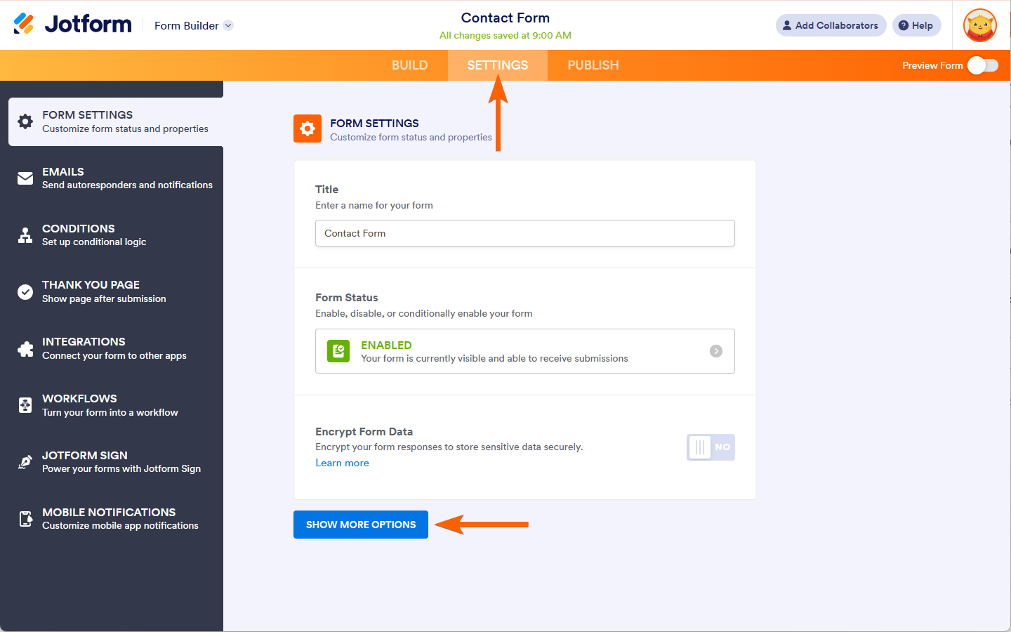The height and width of the screenshot is (632, 1011).
Task: Click the Jotform wordmark
Action: pos(88,24)
